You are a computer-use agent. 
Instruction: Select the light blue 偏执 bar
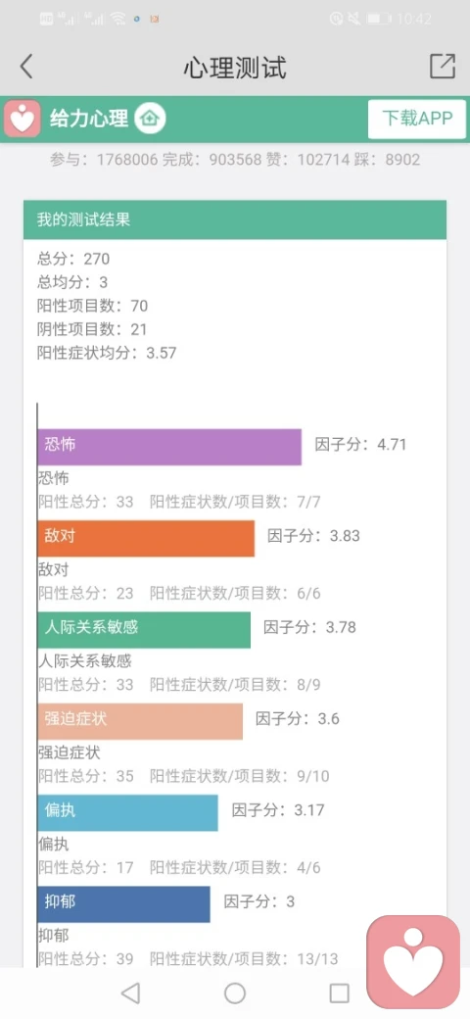pos(128,813)
